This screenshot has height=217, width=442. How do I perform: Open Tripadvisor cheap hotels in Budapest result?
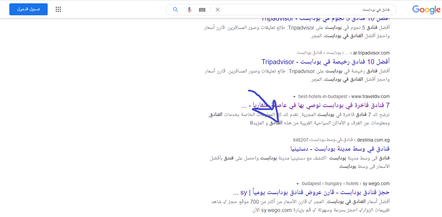[325, 61]
